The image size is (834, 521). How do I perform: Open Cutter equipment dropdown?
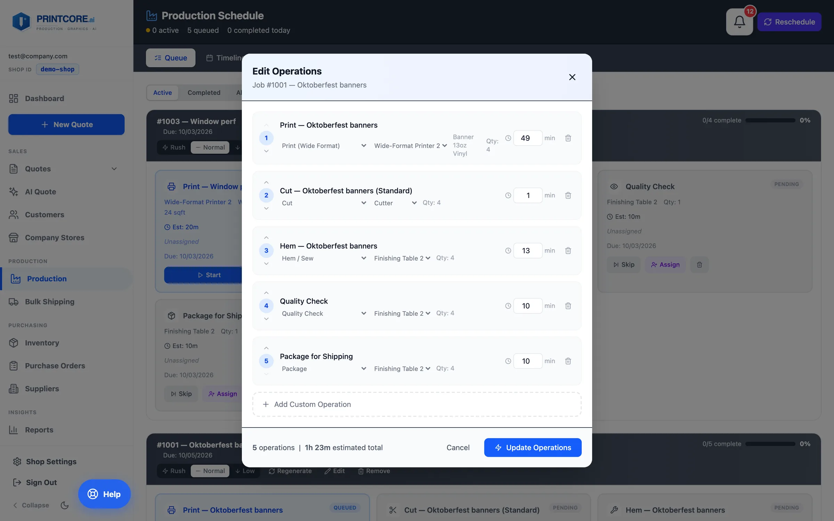[x=395, y=203]
